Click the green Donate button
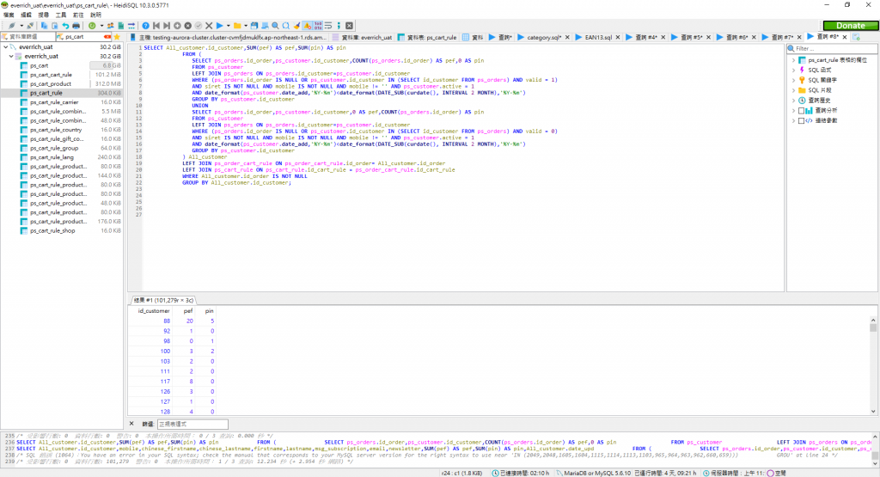 pyautogui.click(x=850, y=26)
